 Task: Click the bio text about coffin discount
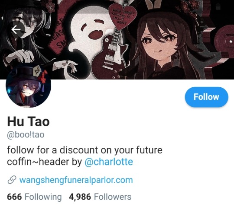point(84,156)
